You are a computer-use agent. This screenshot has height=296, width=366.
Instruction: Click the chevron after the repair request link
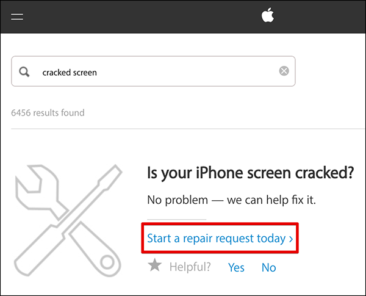click(x=291, y=239)
